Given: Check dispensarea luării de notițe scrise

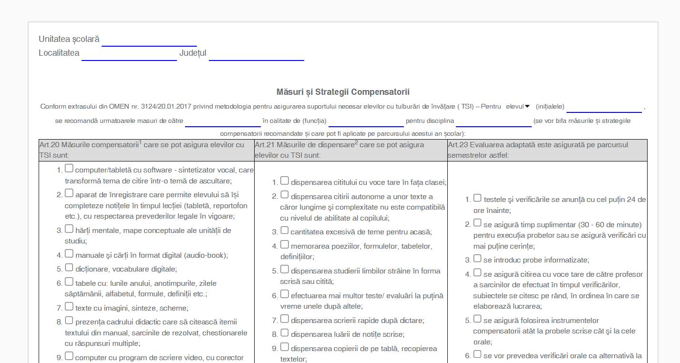Looking at the screenshot, I should (x=285, y=333).
